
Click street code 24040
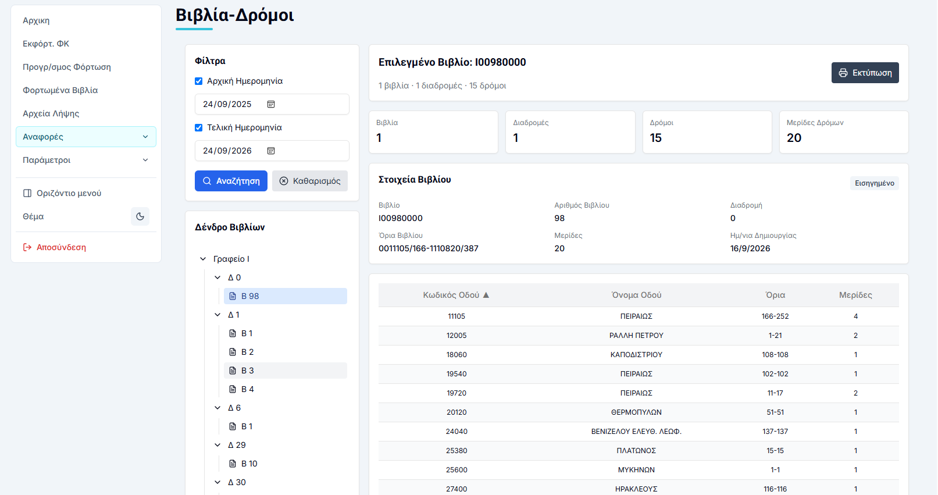pos(456,432)
